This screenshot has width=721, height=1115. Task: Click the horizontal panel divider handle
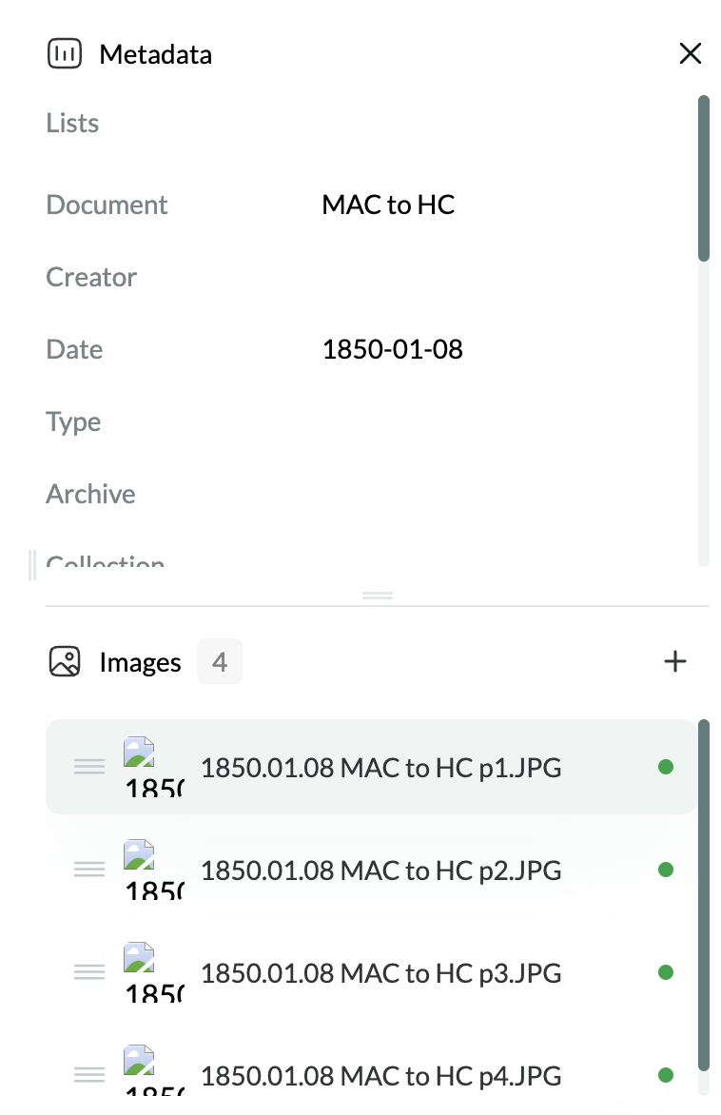point(378,596)
